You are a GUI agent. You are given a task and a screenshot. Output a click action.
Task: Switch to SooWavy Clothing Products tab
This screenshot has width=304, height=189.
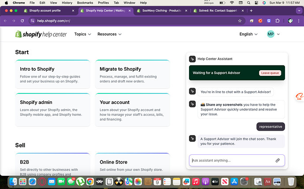(x=162, y=11)
